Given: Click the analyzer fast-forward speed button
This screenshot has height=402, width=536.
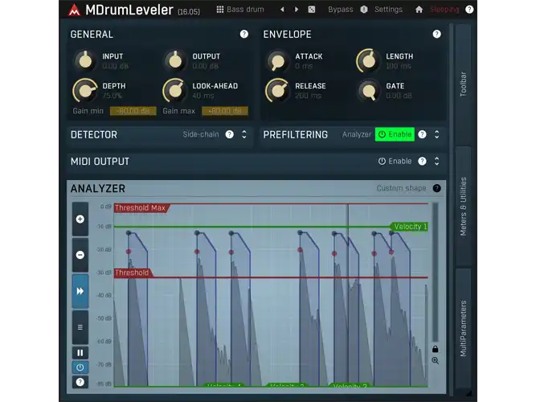Looking at the screenshot, I should point(80,291).
